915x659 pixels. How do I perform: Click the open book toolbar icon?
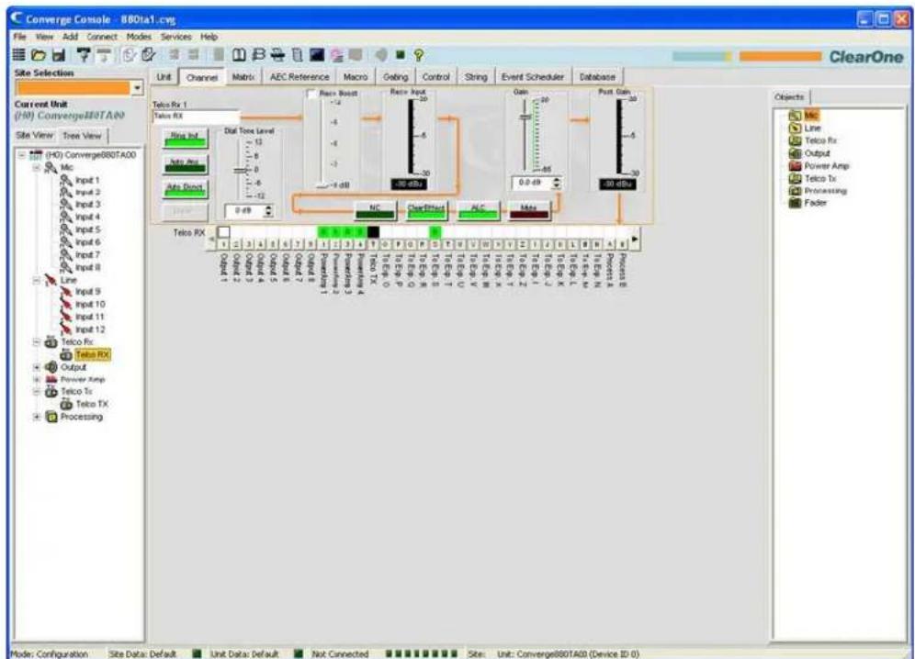pos(239,55)
